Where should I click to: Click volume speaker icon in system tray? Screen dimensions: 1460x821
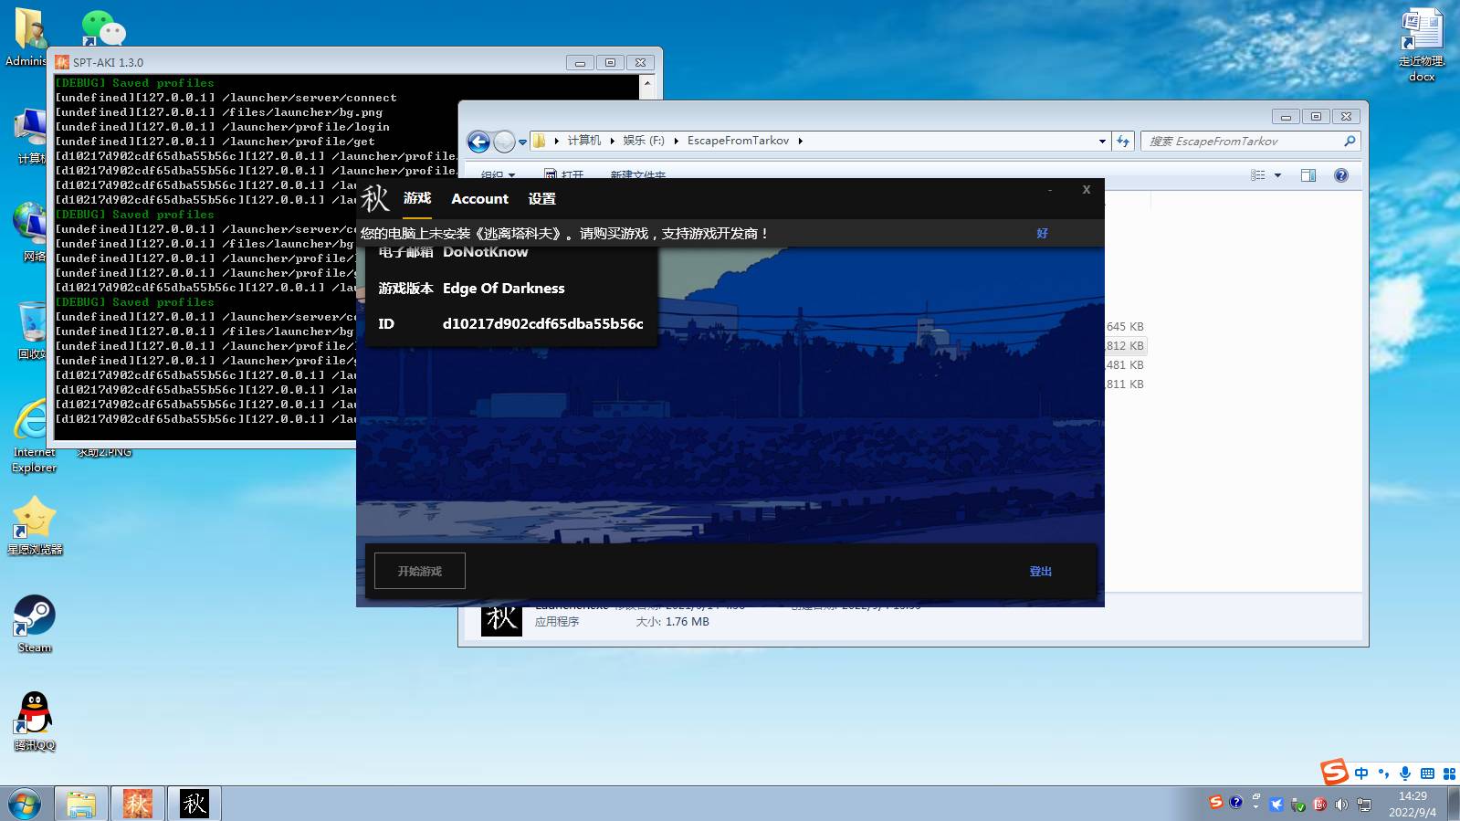1340,804
